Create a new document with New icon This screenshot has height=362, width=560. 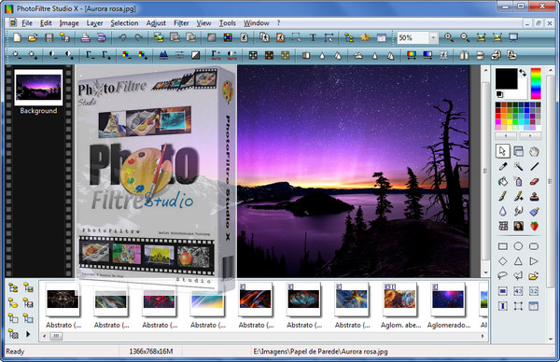tap(17, 37)
